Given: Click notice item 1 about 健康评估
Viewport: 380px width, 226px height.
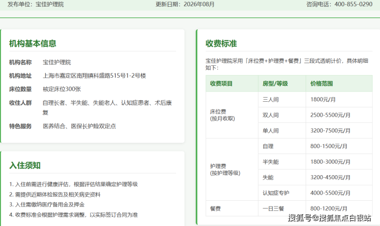Looking at the screenshot, I should coord(73,184).
